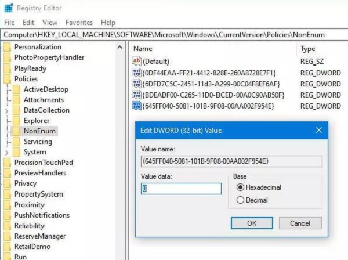Click the Attachments folder icon
The width and height of the screenshot is (348, 260).
pyautogui.click(x=16, y=100)
